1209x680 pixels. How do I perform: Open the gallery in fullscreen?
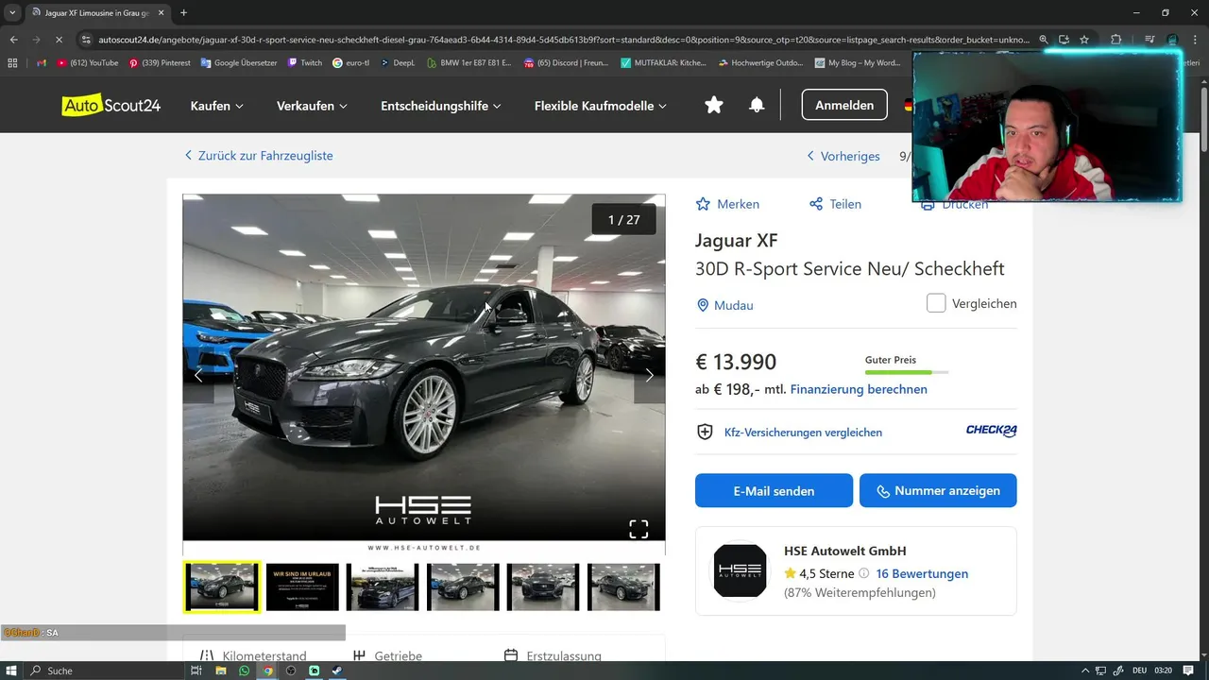(639, 529)
